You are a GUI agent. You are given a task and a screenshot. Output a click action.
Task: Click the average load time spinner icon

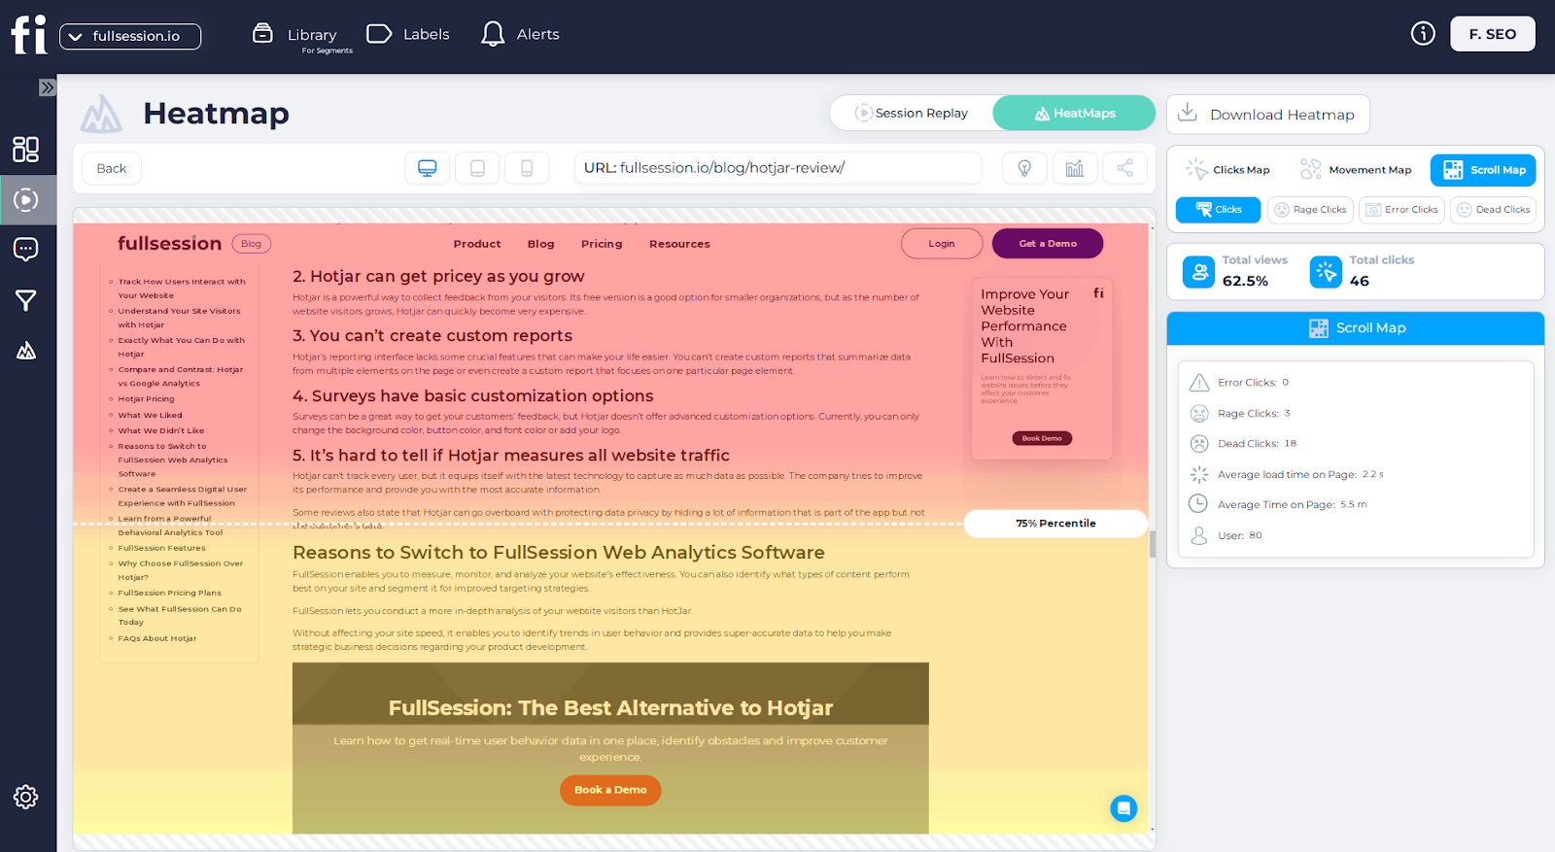click(x=1199, y=475)
